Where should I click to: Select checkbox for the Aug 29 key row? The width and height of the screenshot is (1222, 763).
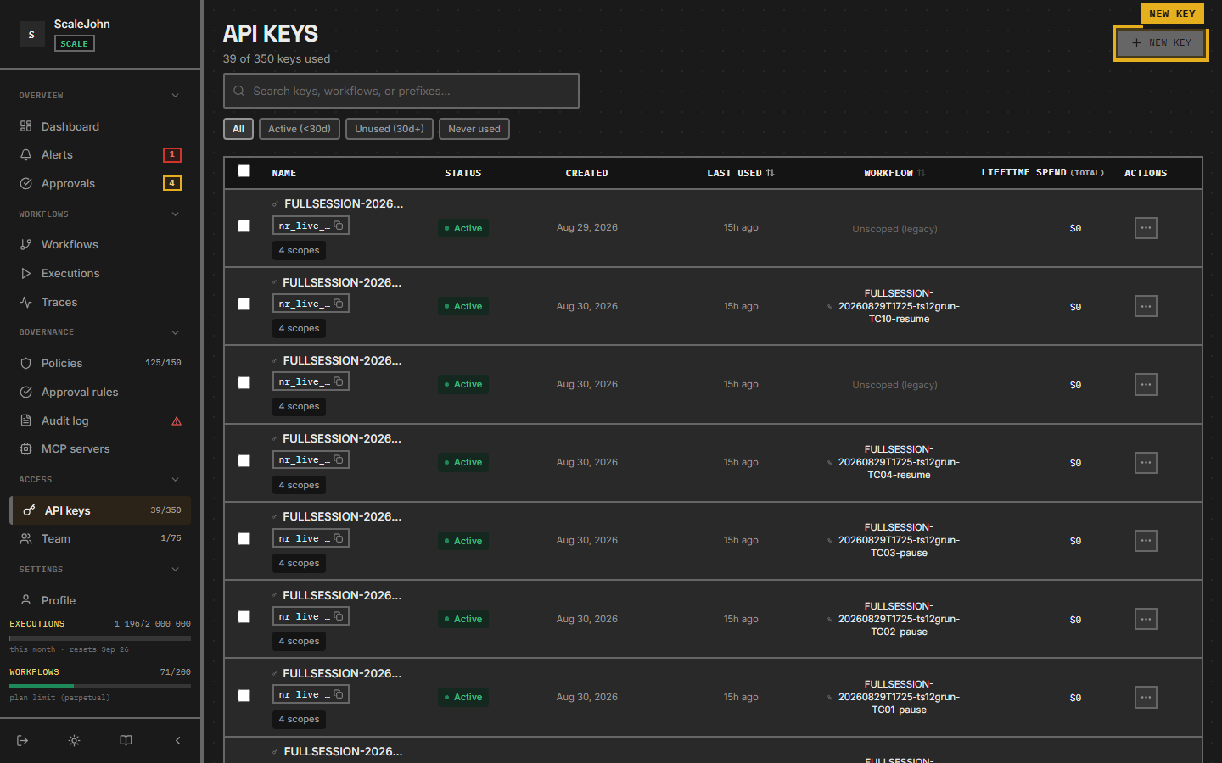[244, 226]
